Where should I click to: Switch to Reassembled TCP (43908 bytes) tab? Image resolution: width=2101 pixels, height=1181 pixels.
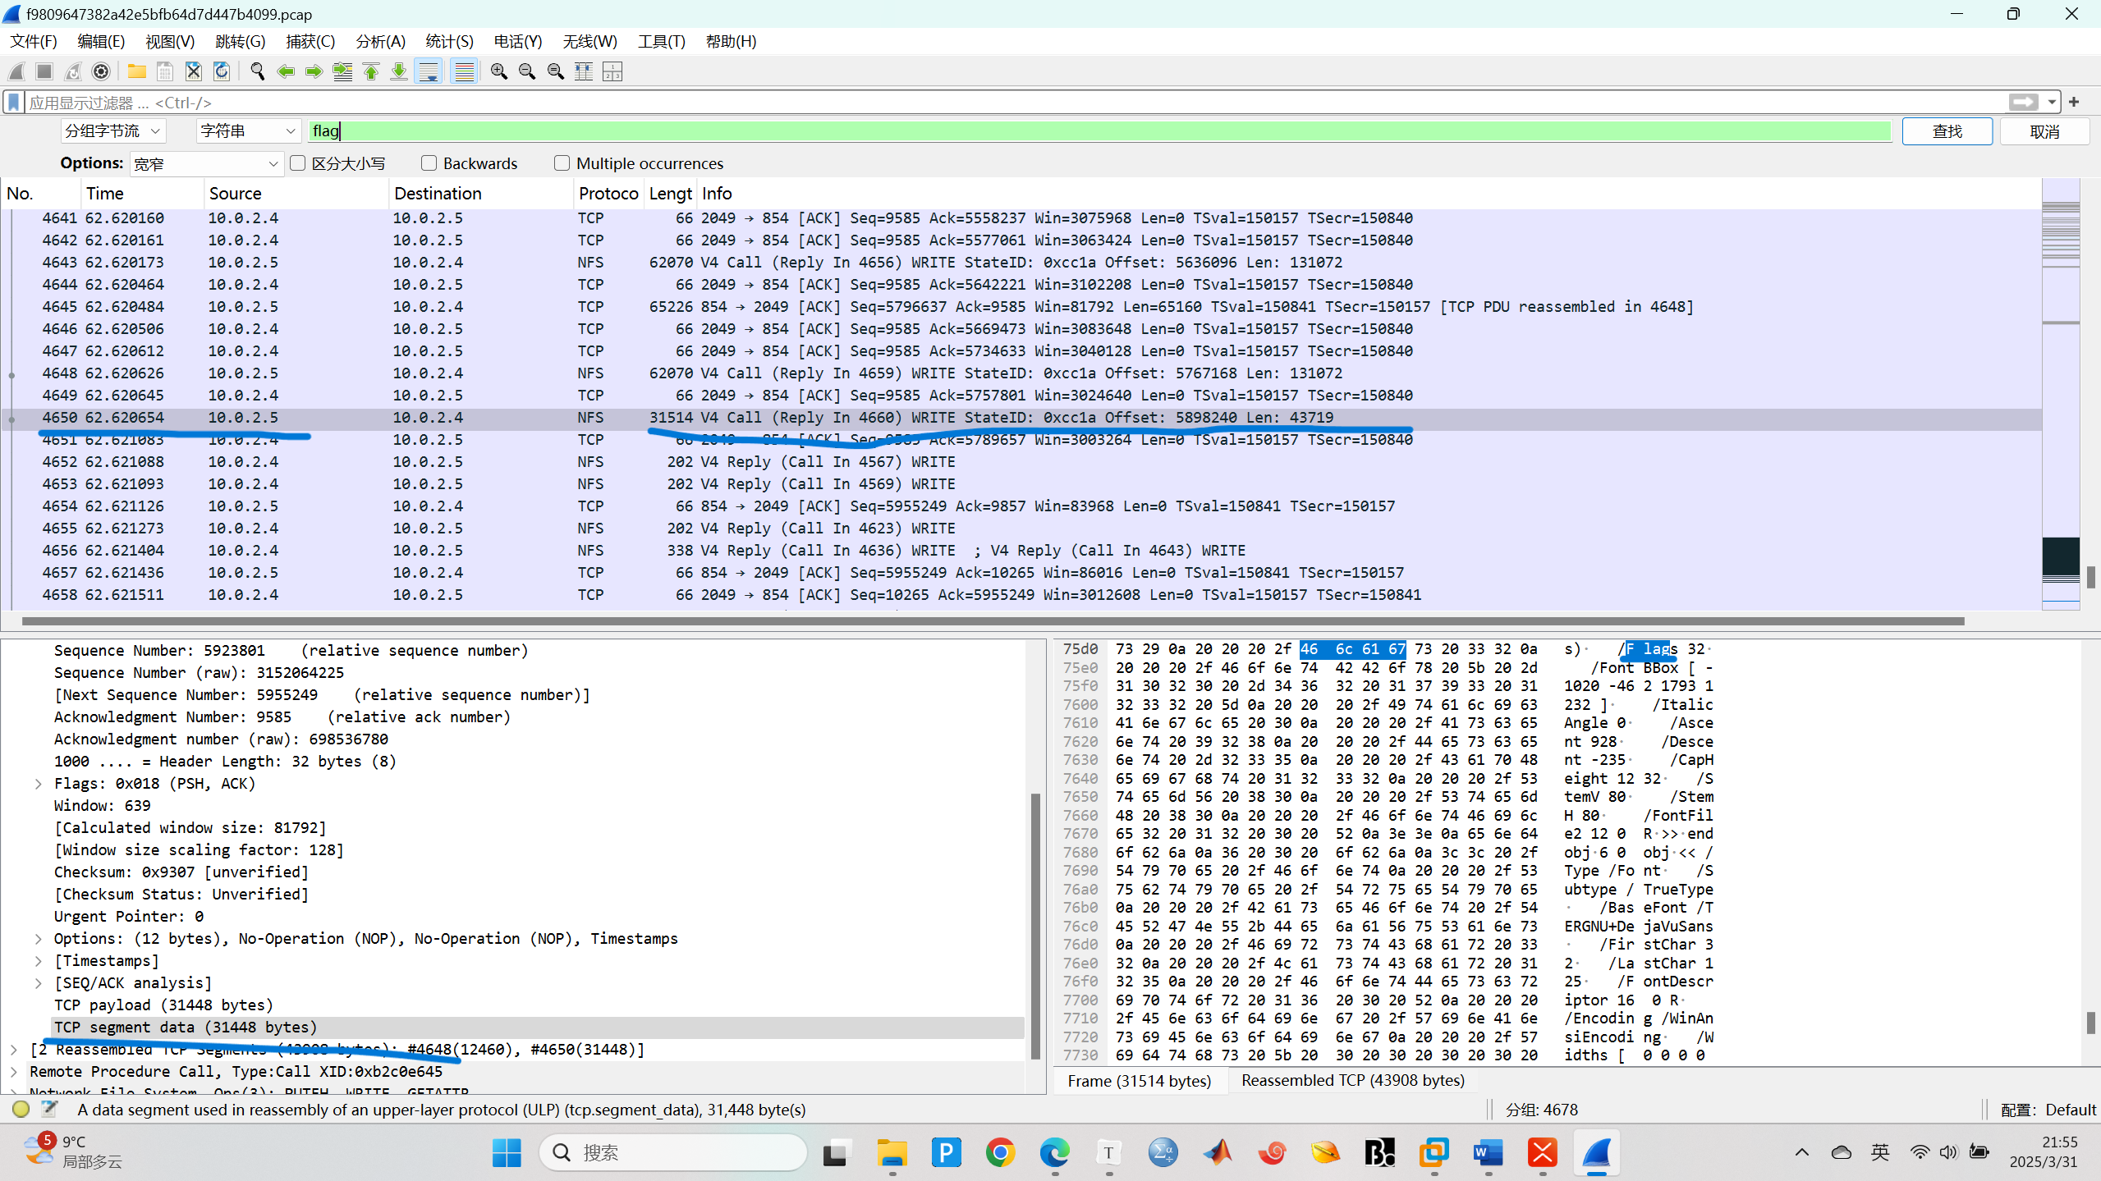[x=1352, y=1081]
